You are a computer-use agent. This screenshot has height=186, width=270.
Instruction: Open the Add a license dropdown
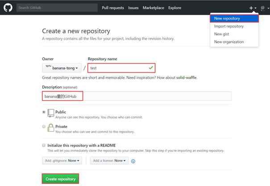click(x=109, y=161)
